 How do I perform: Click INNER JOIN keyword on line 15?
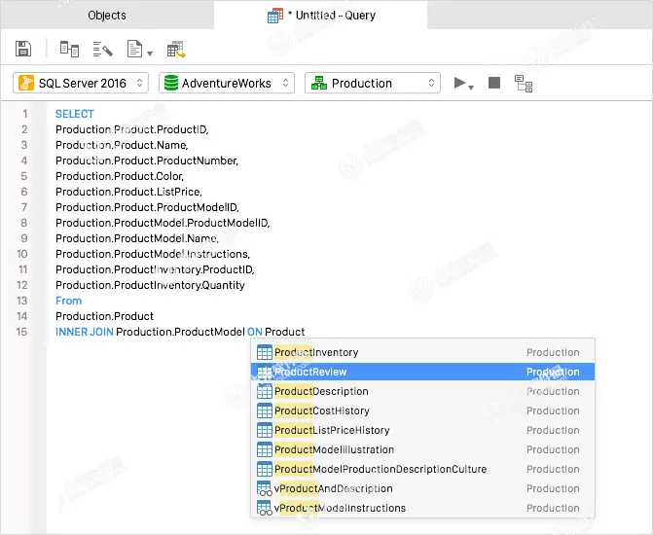click(84, 332)
